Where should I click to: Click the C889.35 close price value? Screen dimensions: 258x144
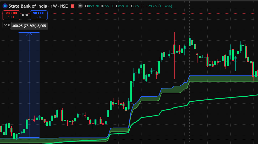point(137,6)
